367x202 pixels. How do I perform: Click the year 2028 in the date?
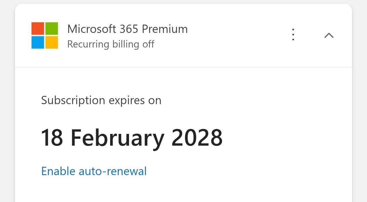(x=197, y=138)
